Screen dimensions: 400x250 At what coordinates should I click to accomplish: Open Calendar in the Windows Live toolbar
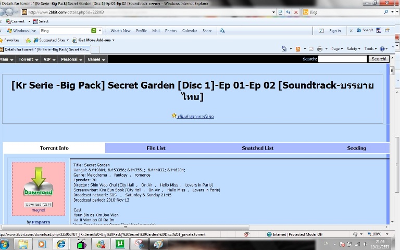coord(190,31)
